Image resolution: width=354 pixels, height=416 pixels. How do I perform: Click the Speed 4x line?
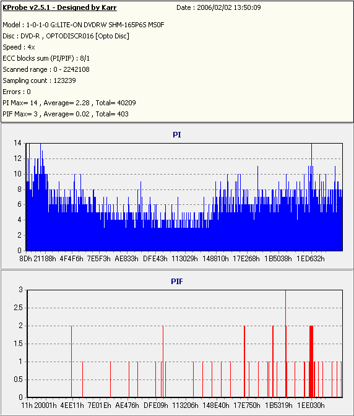tap(19, 47)
